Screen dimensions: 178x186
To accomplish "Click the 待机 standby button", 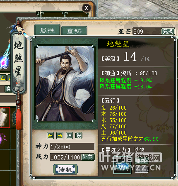I will click(65, 169).
